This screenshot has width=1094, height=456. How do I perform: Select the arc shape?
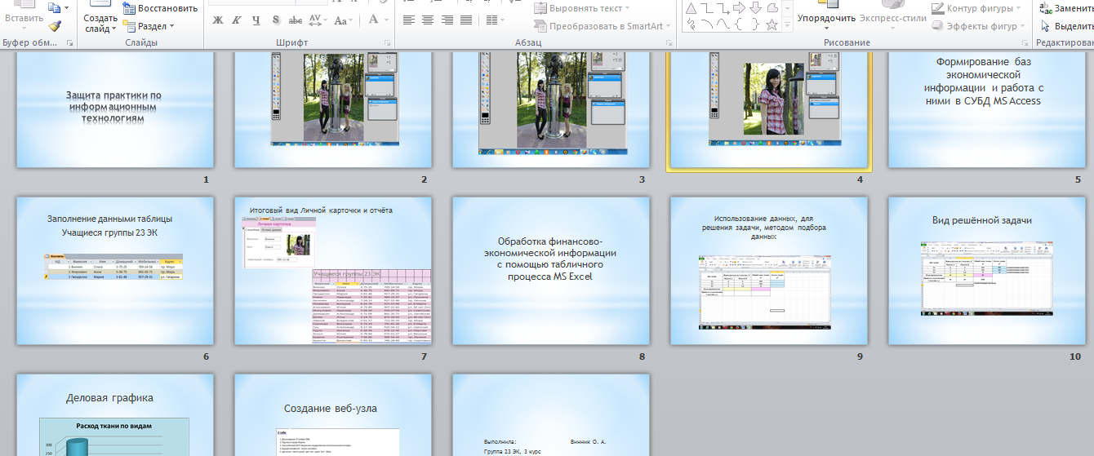pos(707,24)
